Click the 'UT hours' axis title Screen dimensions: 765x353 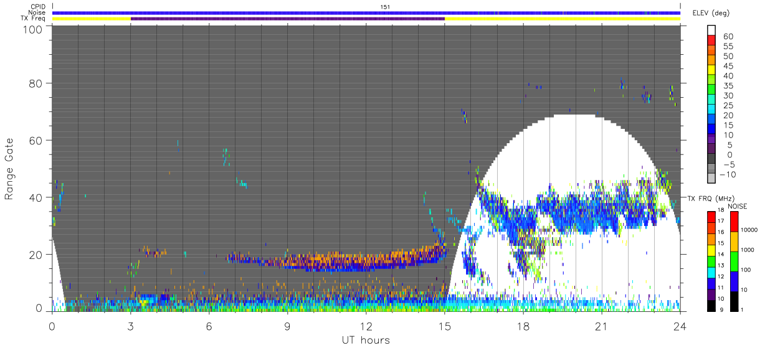pos(366,340)
